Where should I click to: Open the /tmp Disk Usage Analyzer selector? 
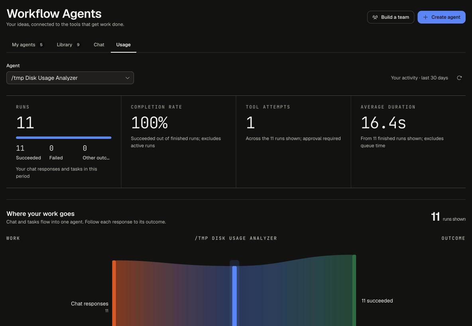tap(70, 78)
